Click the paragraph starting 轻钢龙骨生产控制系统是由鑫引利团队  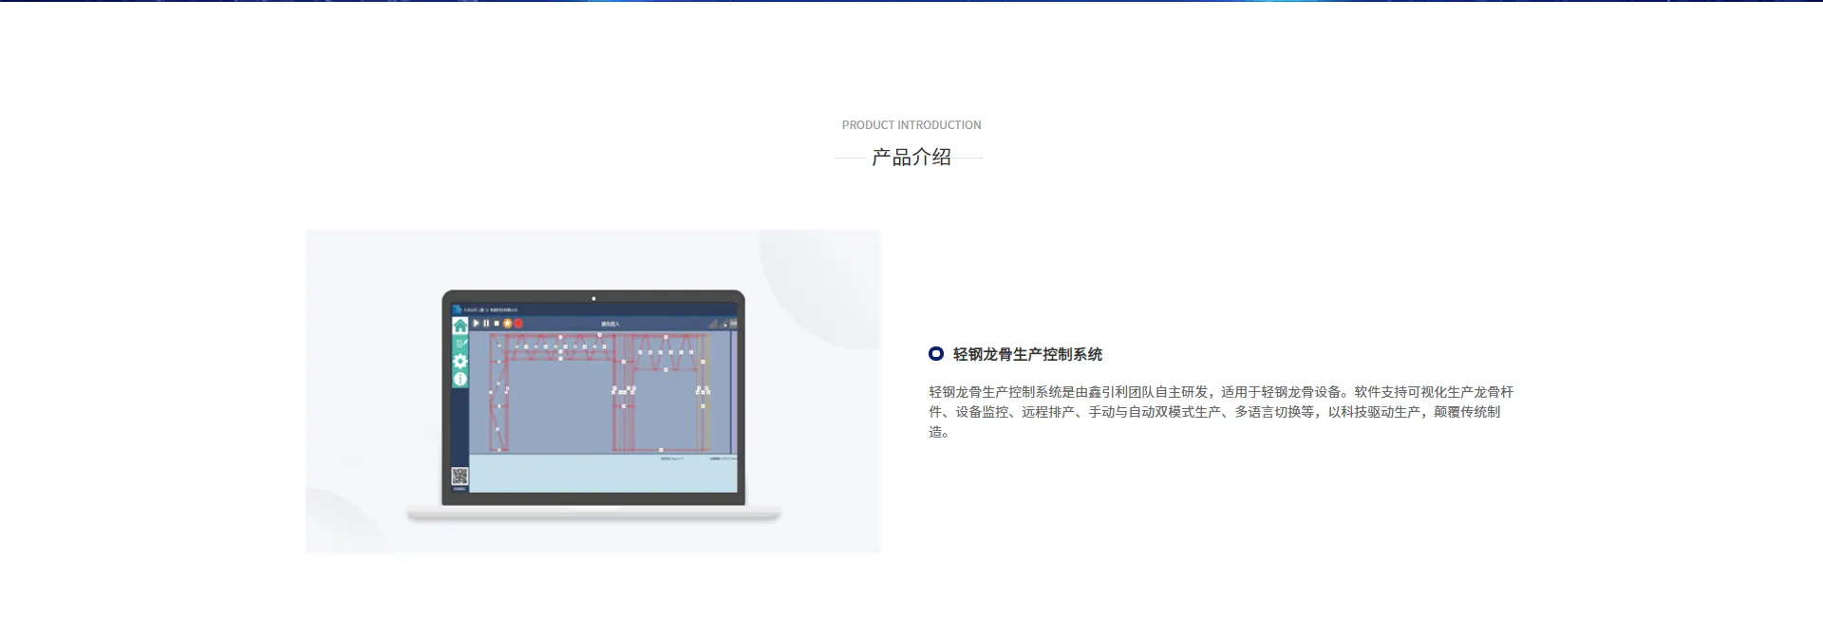pyautogui.click(x=1221, y=412)
